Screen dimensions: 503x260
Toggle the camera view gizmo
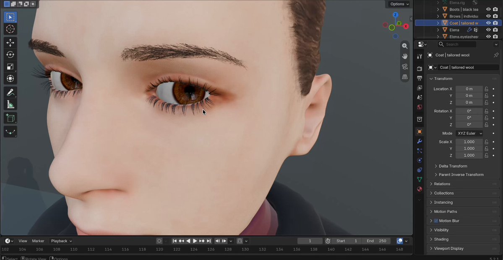pos(405,67)
